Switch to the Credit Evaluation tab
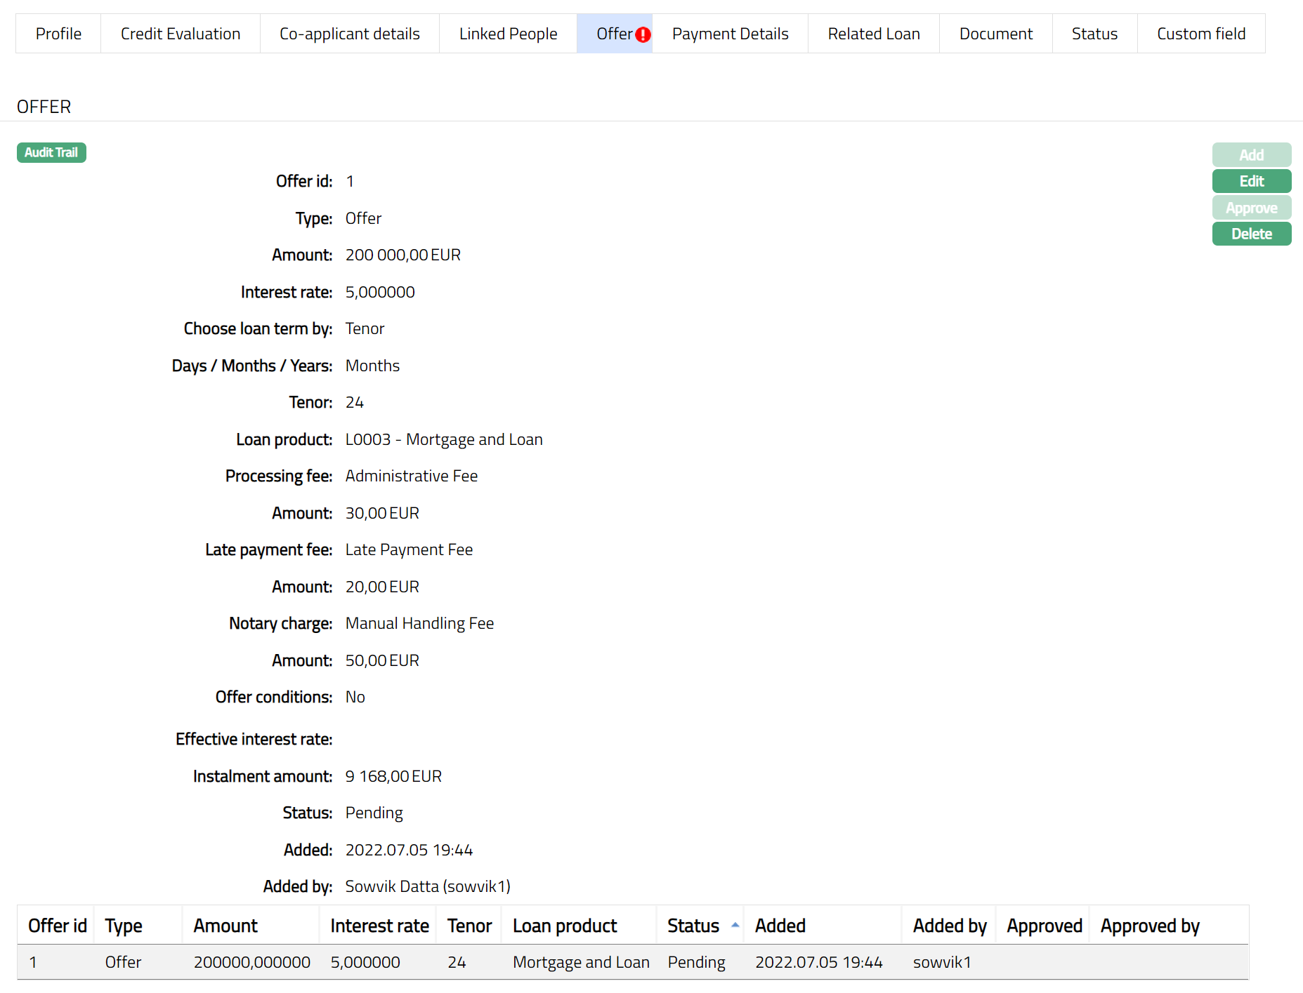This screenshot has width=1303, height=993. (x=180, y=34)
